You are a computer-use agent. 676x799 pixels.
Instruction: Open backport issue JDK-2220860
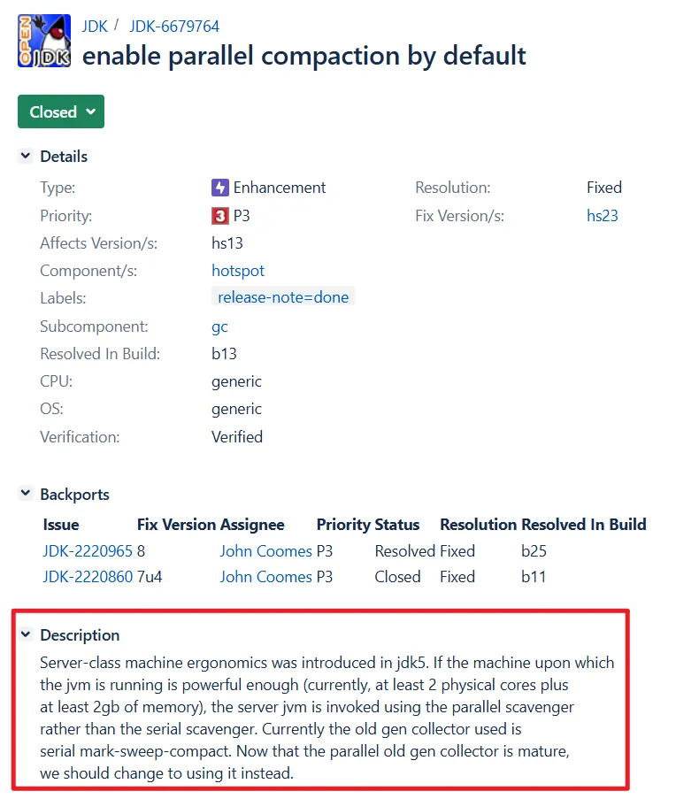coord(88,577)
